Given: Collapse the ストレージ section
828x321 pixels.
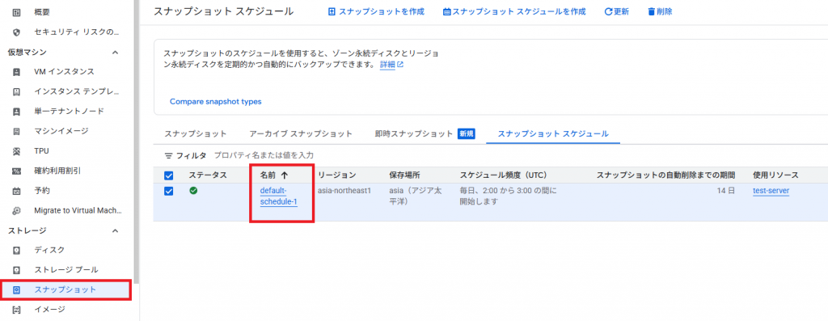Looking at the screenshot, I should tap(116, 230).
